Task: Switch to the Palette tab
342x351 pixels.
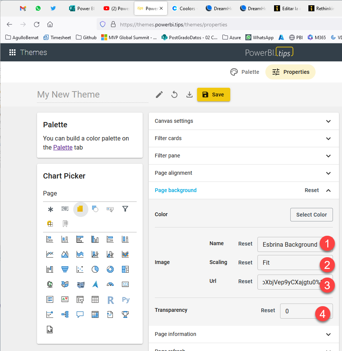Action: pyautogui.click(x=245, y=72)
